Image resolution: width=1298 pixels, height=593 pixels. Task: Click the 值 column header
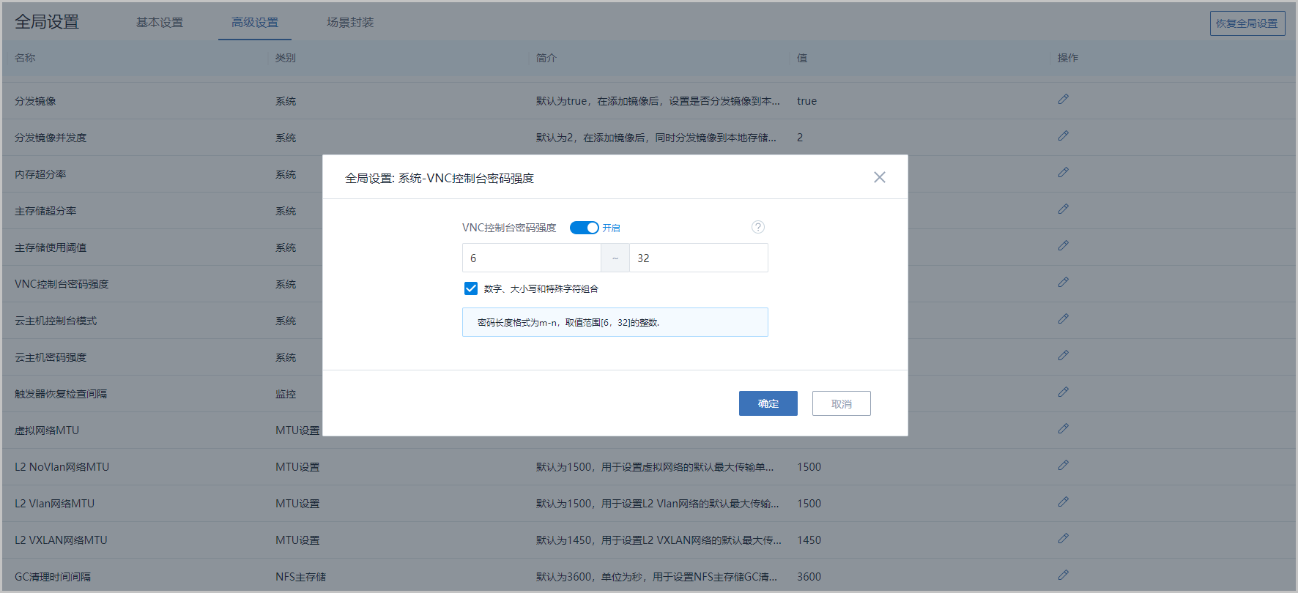click(x=802, y=58)
